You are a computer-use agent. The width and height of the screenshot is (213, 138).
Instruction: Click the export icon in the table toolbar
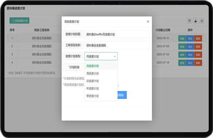point(196,21)
